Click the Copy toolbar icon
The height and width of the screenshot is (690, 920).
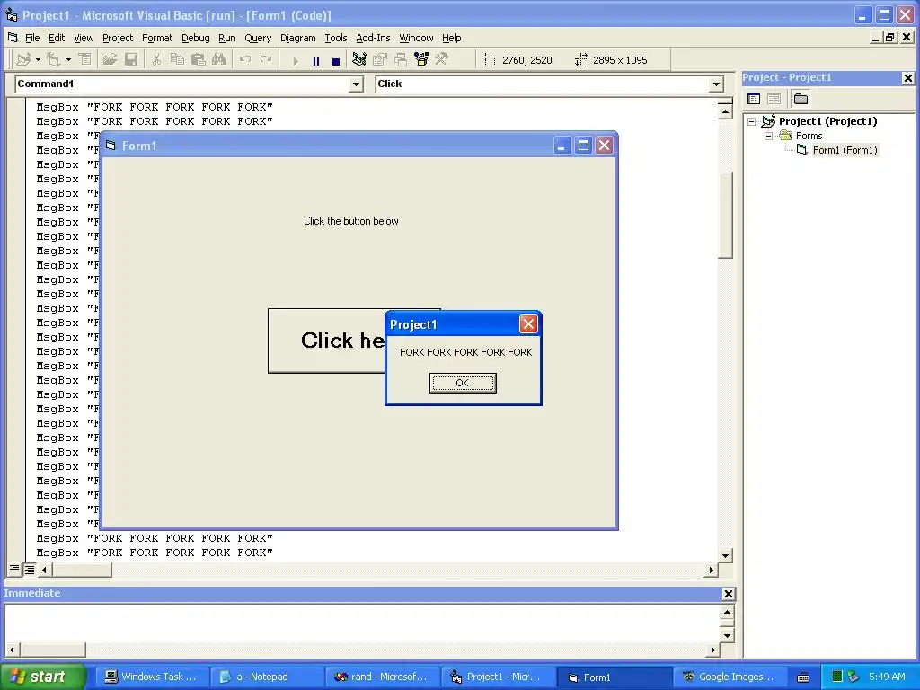[177, 59]
